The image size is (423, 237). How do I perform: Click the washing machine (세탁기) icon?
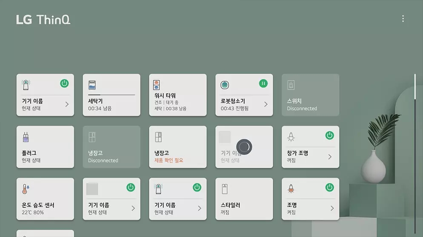(92, 85)
